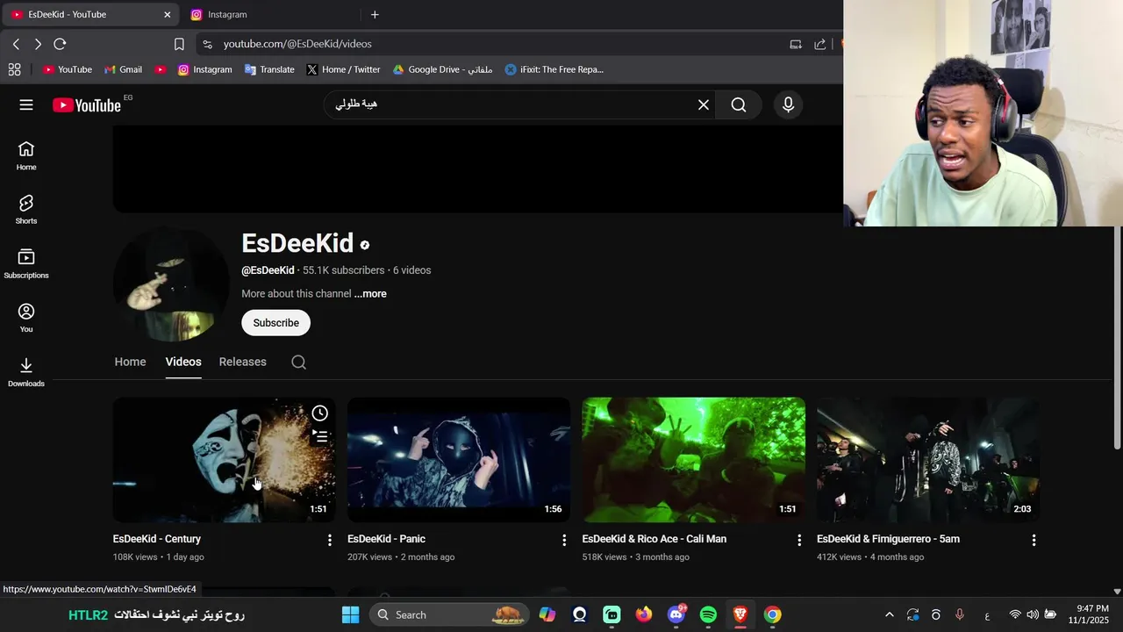Open the cast/PiP icon in address bar
Viewport: 1123px width, 632px height.
pos(796,44)
